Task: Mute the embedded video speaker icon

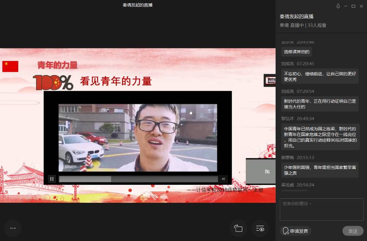Action: click(x=223, y=179)
